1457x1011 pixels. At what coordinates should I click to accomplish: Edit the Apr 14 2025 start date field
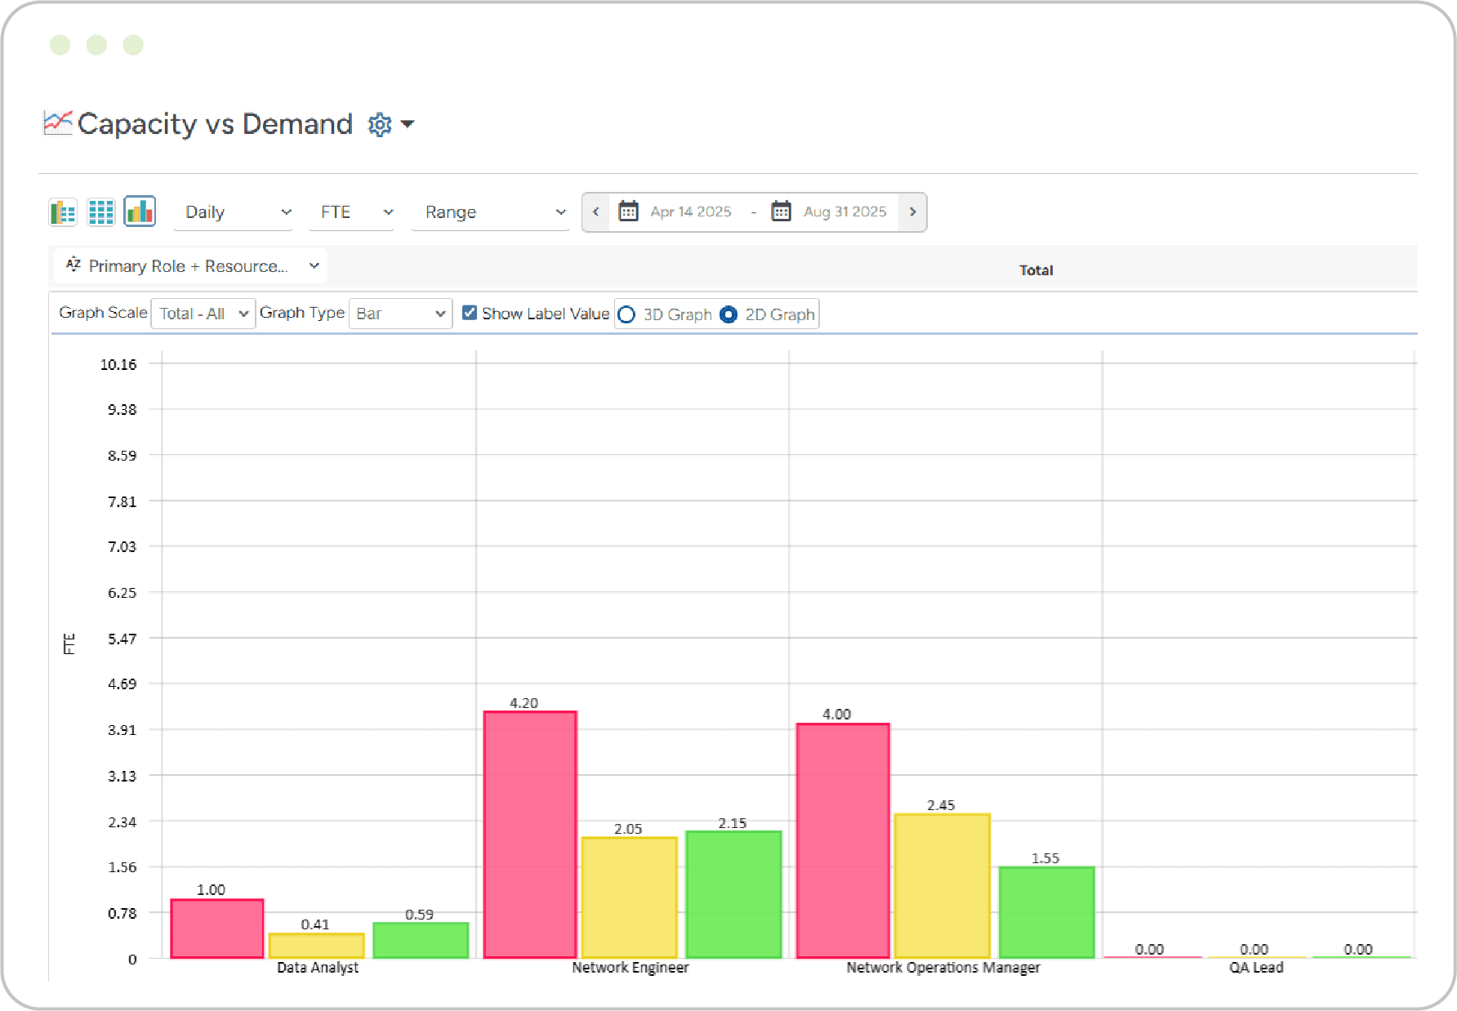point(691,212)
